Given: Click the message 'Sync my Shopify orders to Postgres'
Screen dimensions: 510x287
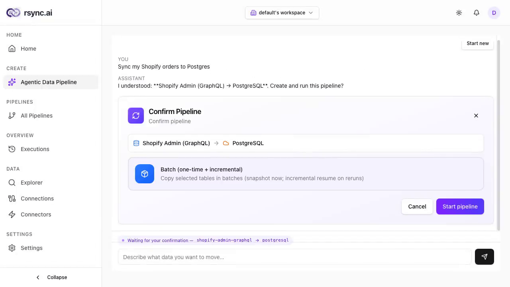Looking at the screenshot, I should pos(164,67).
